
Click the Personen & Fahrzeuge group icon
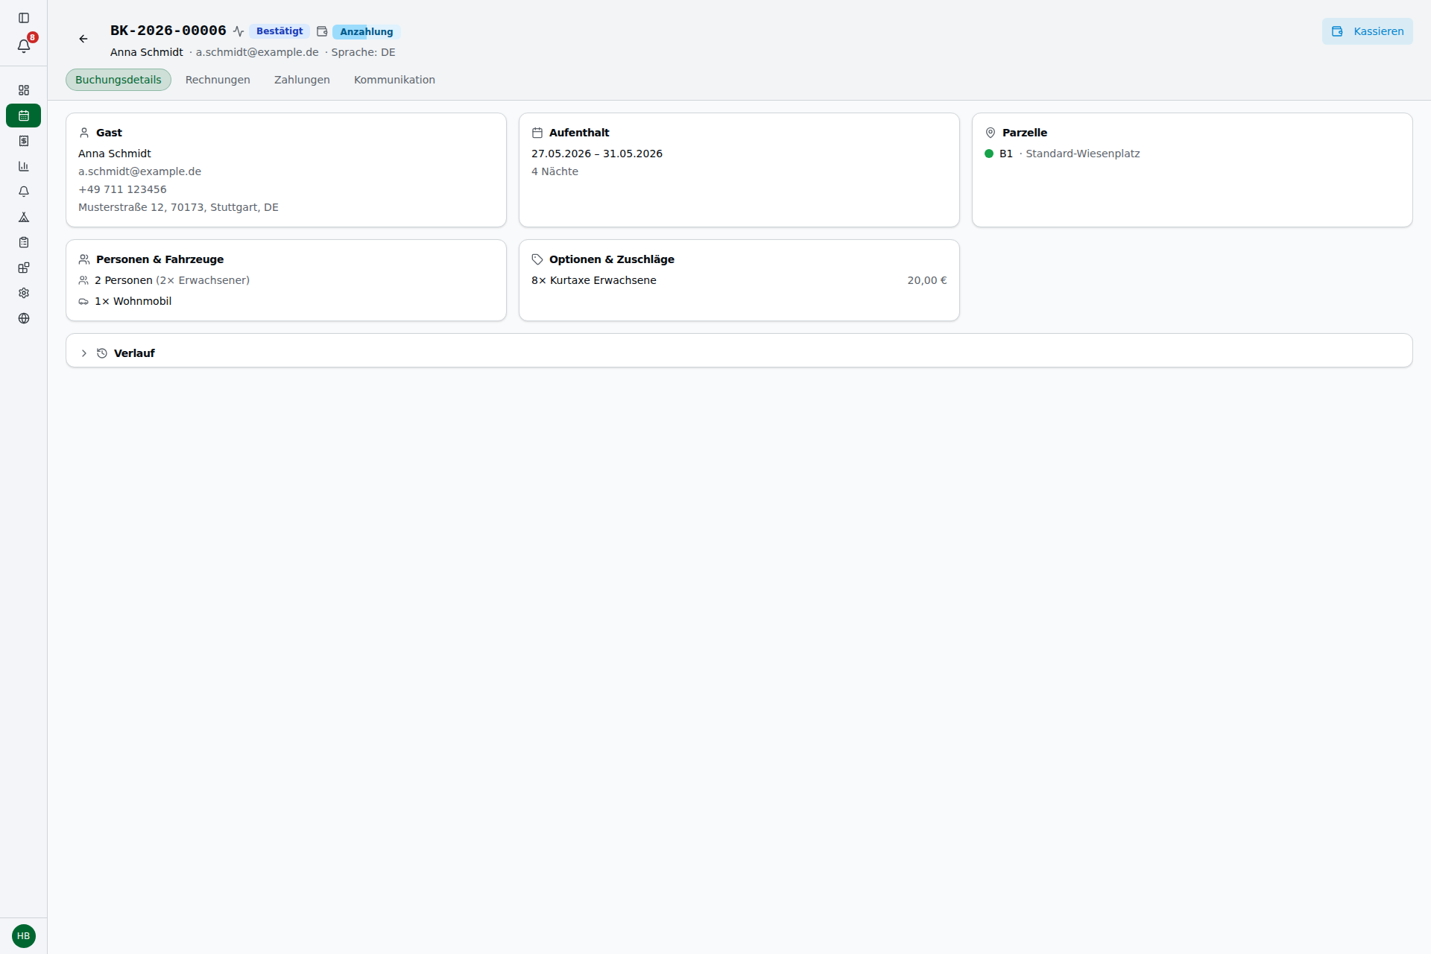pos(84,259)
